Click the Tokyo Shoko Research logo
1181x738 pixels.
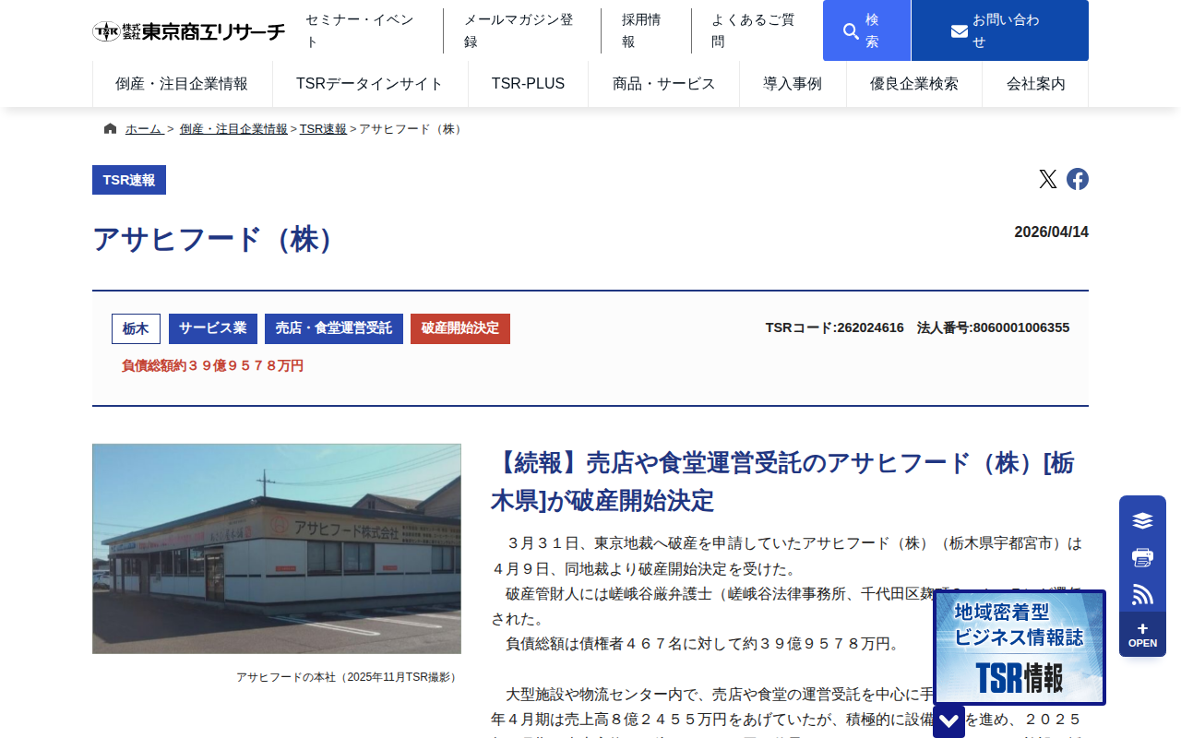click(x=188, y=31)
